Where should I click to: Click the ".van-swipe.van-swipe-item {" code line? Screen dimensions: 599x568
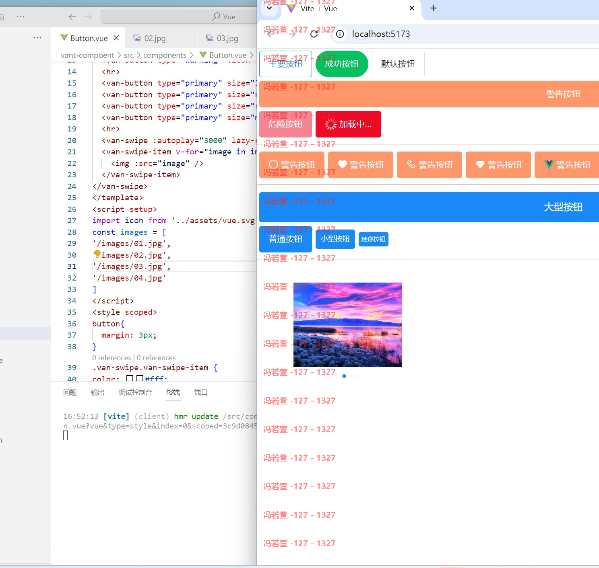coord(155,368)
